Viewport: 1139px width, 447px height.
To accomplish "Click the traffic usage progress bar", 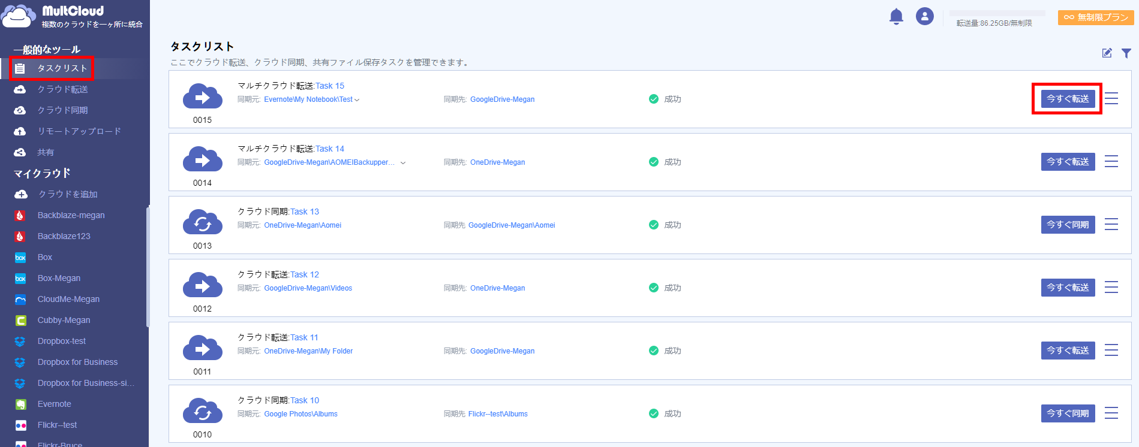I will click(997, 13).
